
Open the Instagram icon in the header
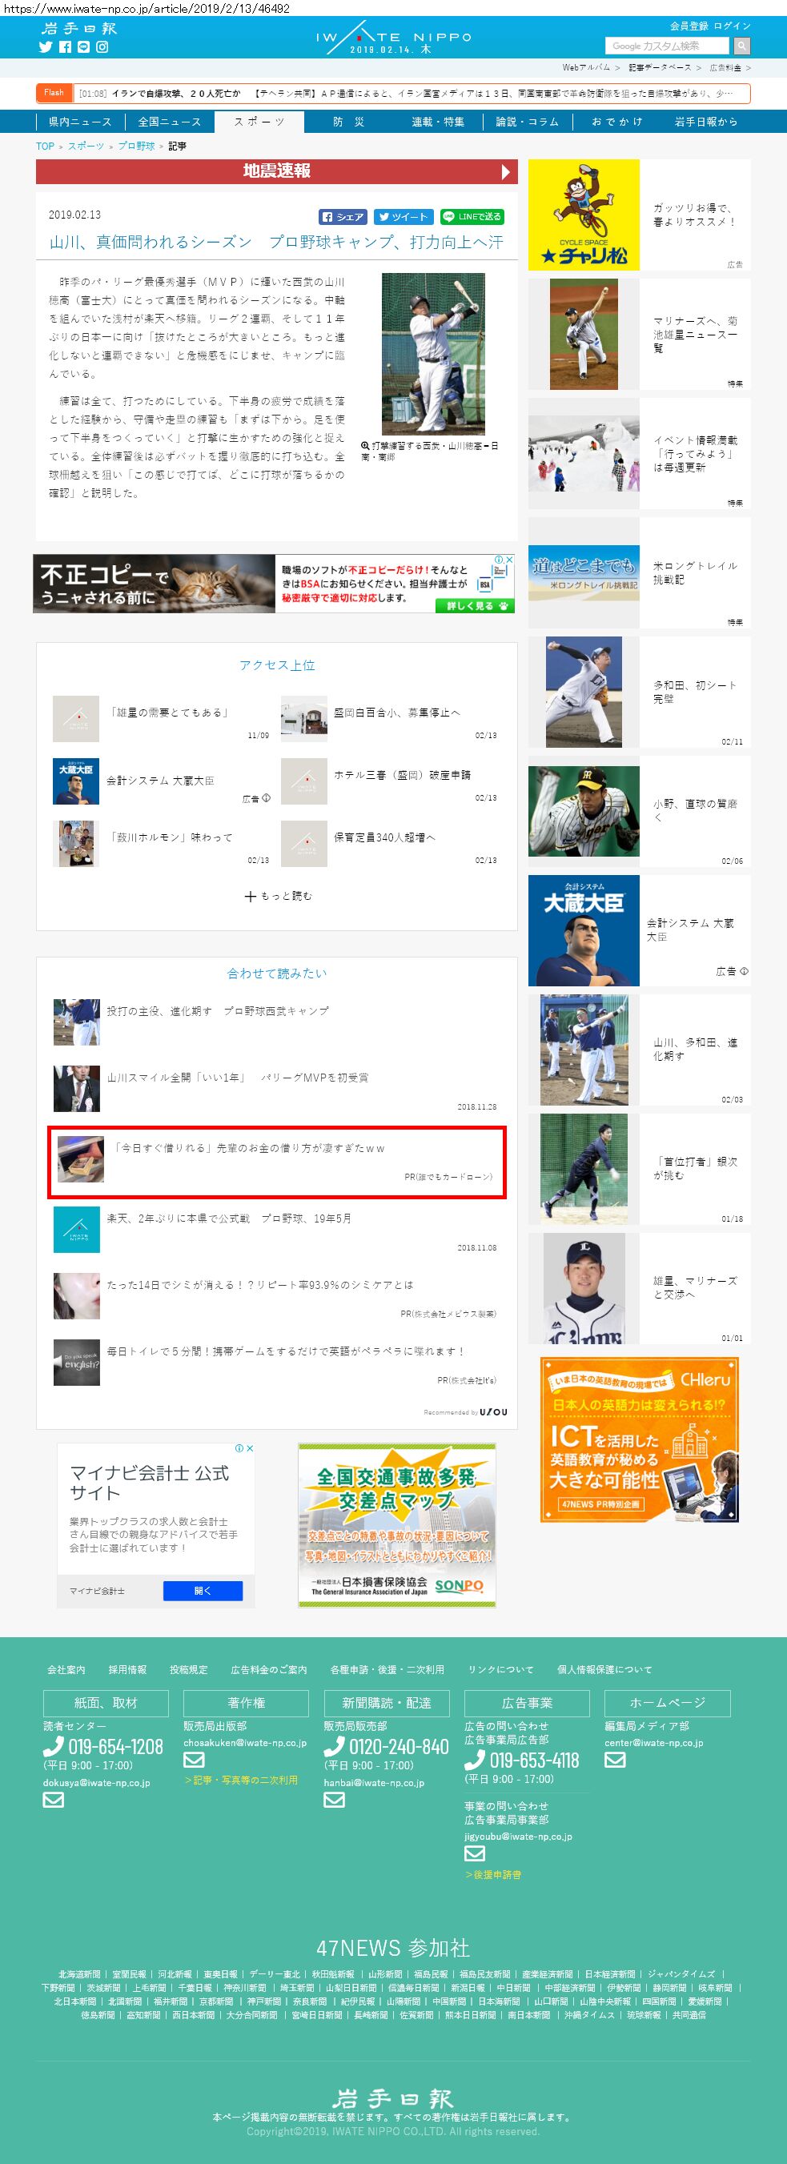click(x=102, y=47)
